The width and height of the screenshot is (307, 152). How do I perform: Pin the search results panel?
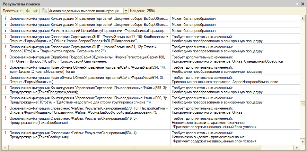297,4
